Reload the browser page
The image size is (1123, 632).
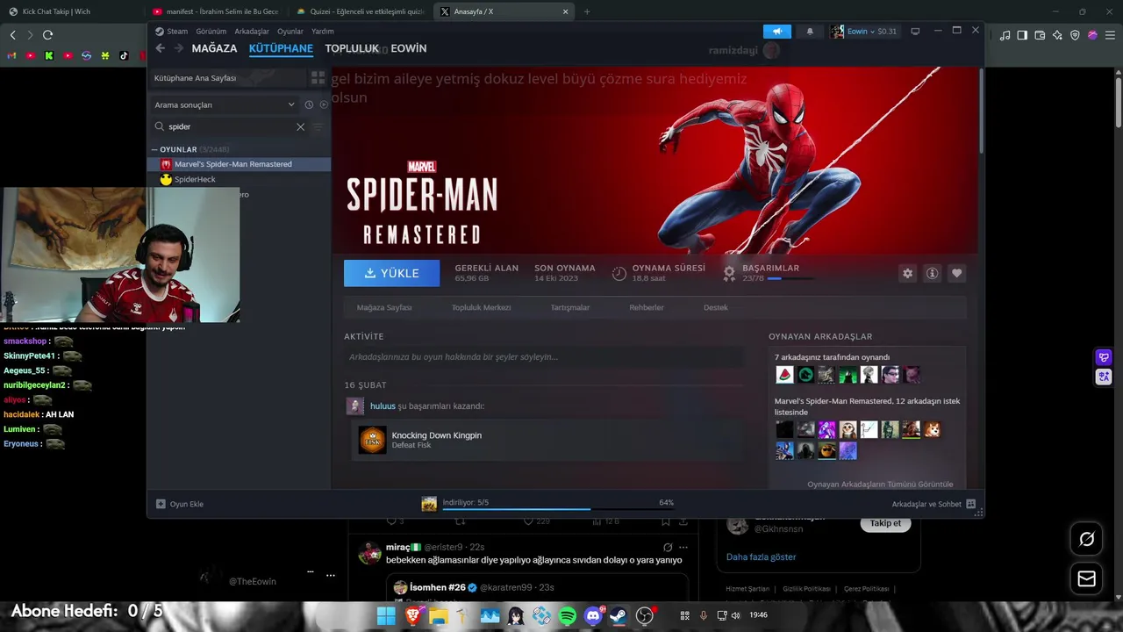pos(47,35)
